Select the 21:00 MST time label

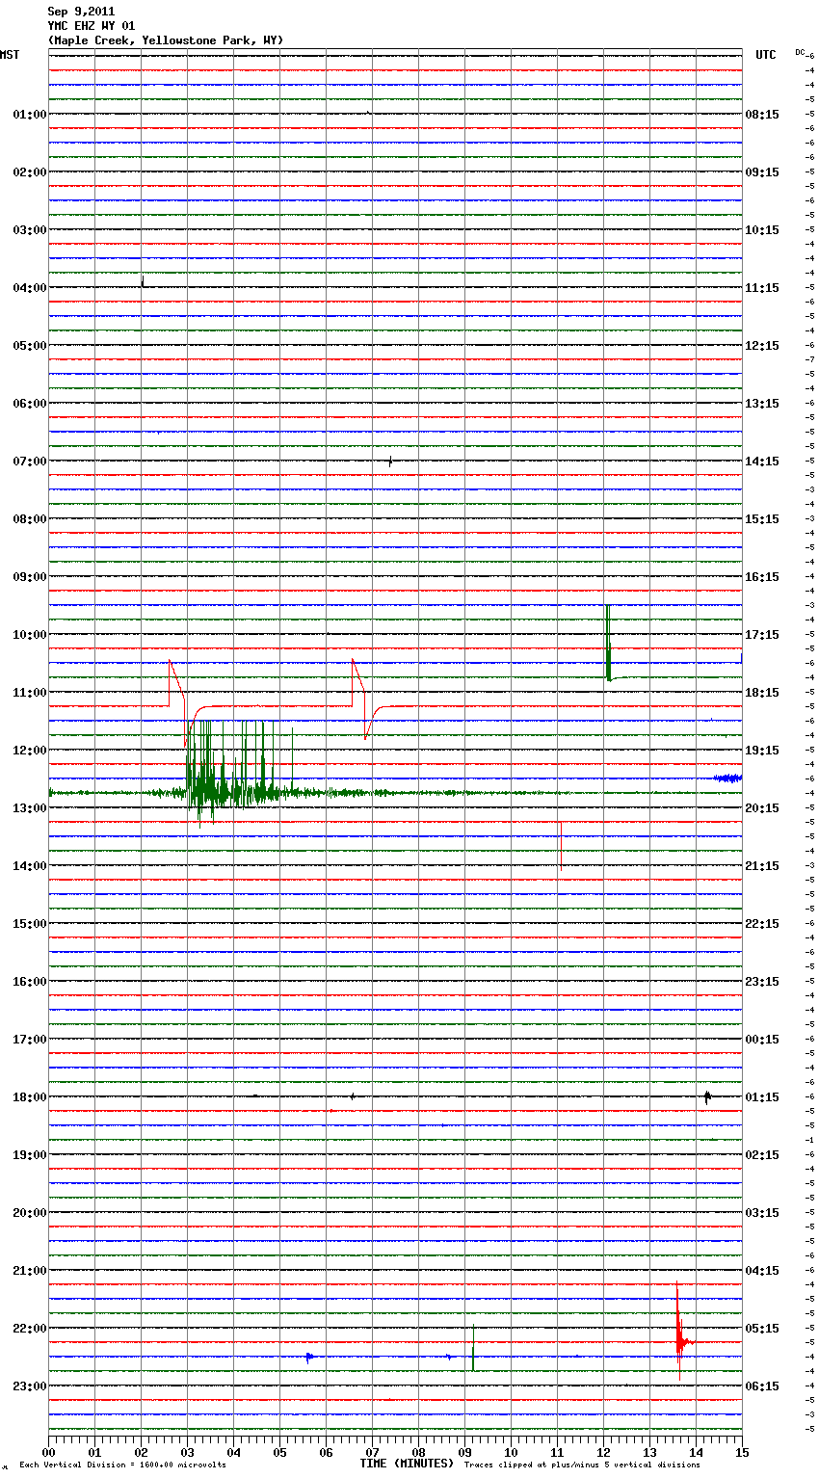tap(30, 1271)
